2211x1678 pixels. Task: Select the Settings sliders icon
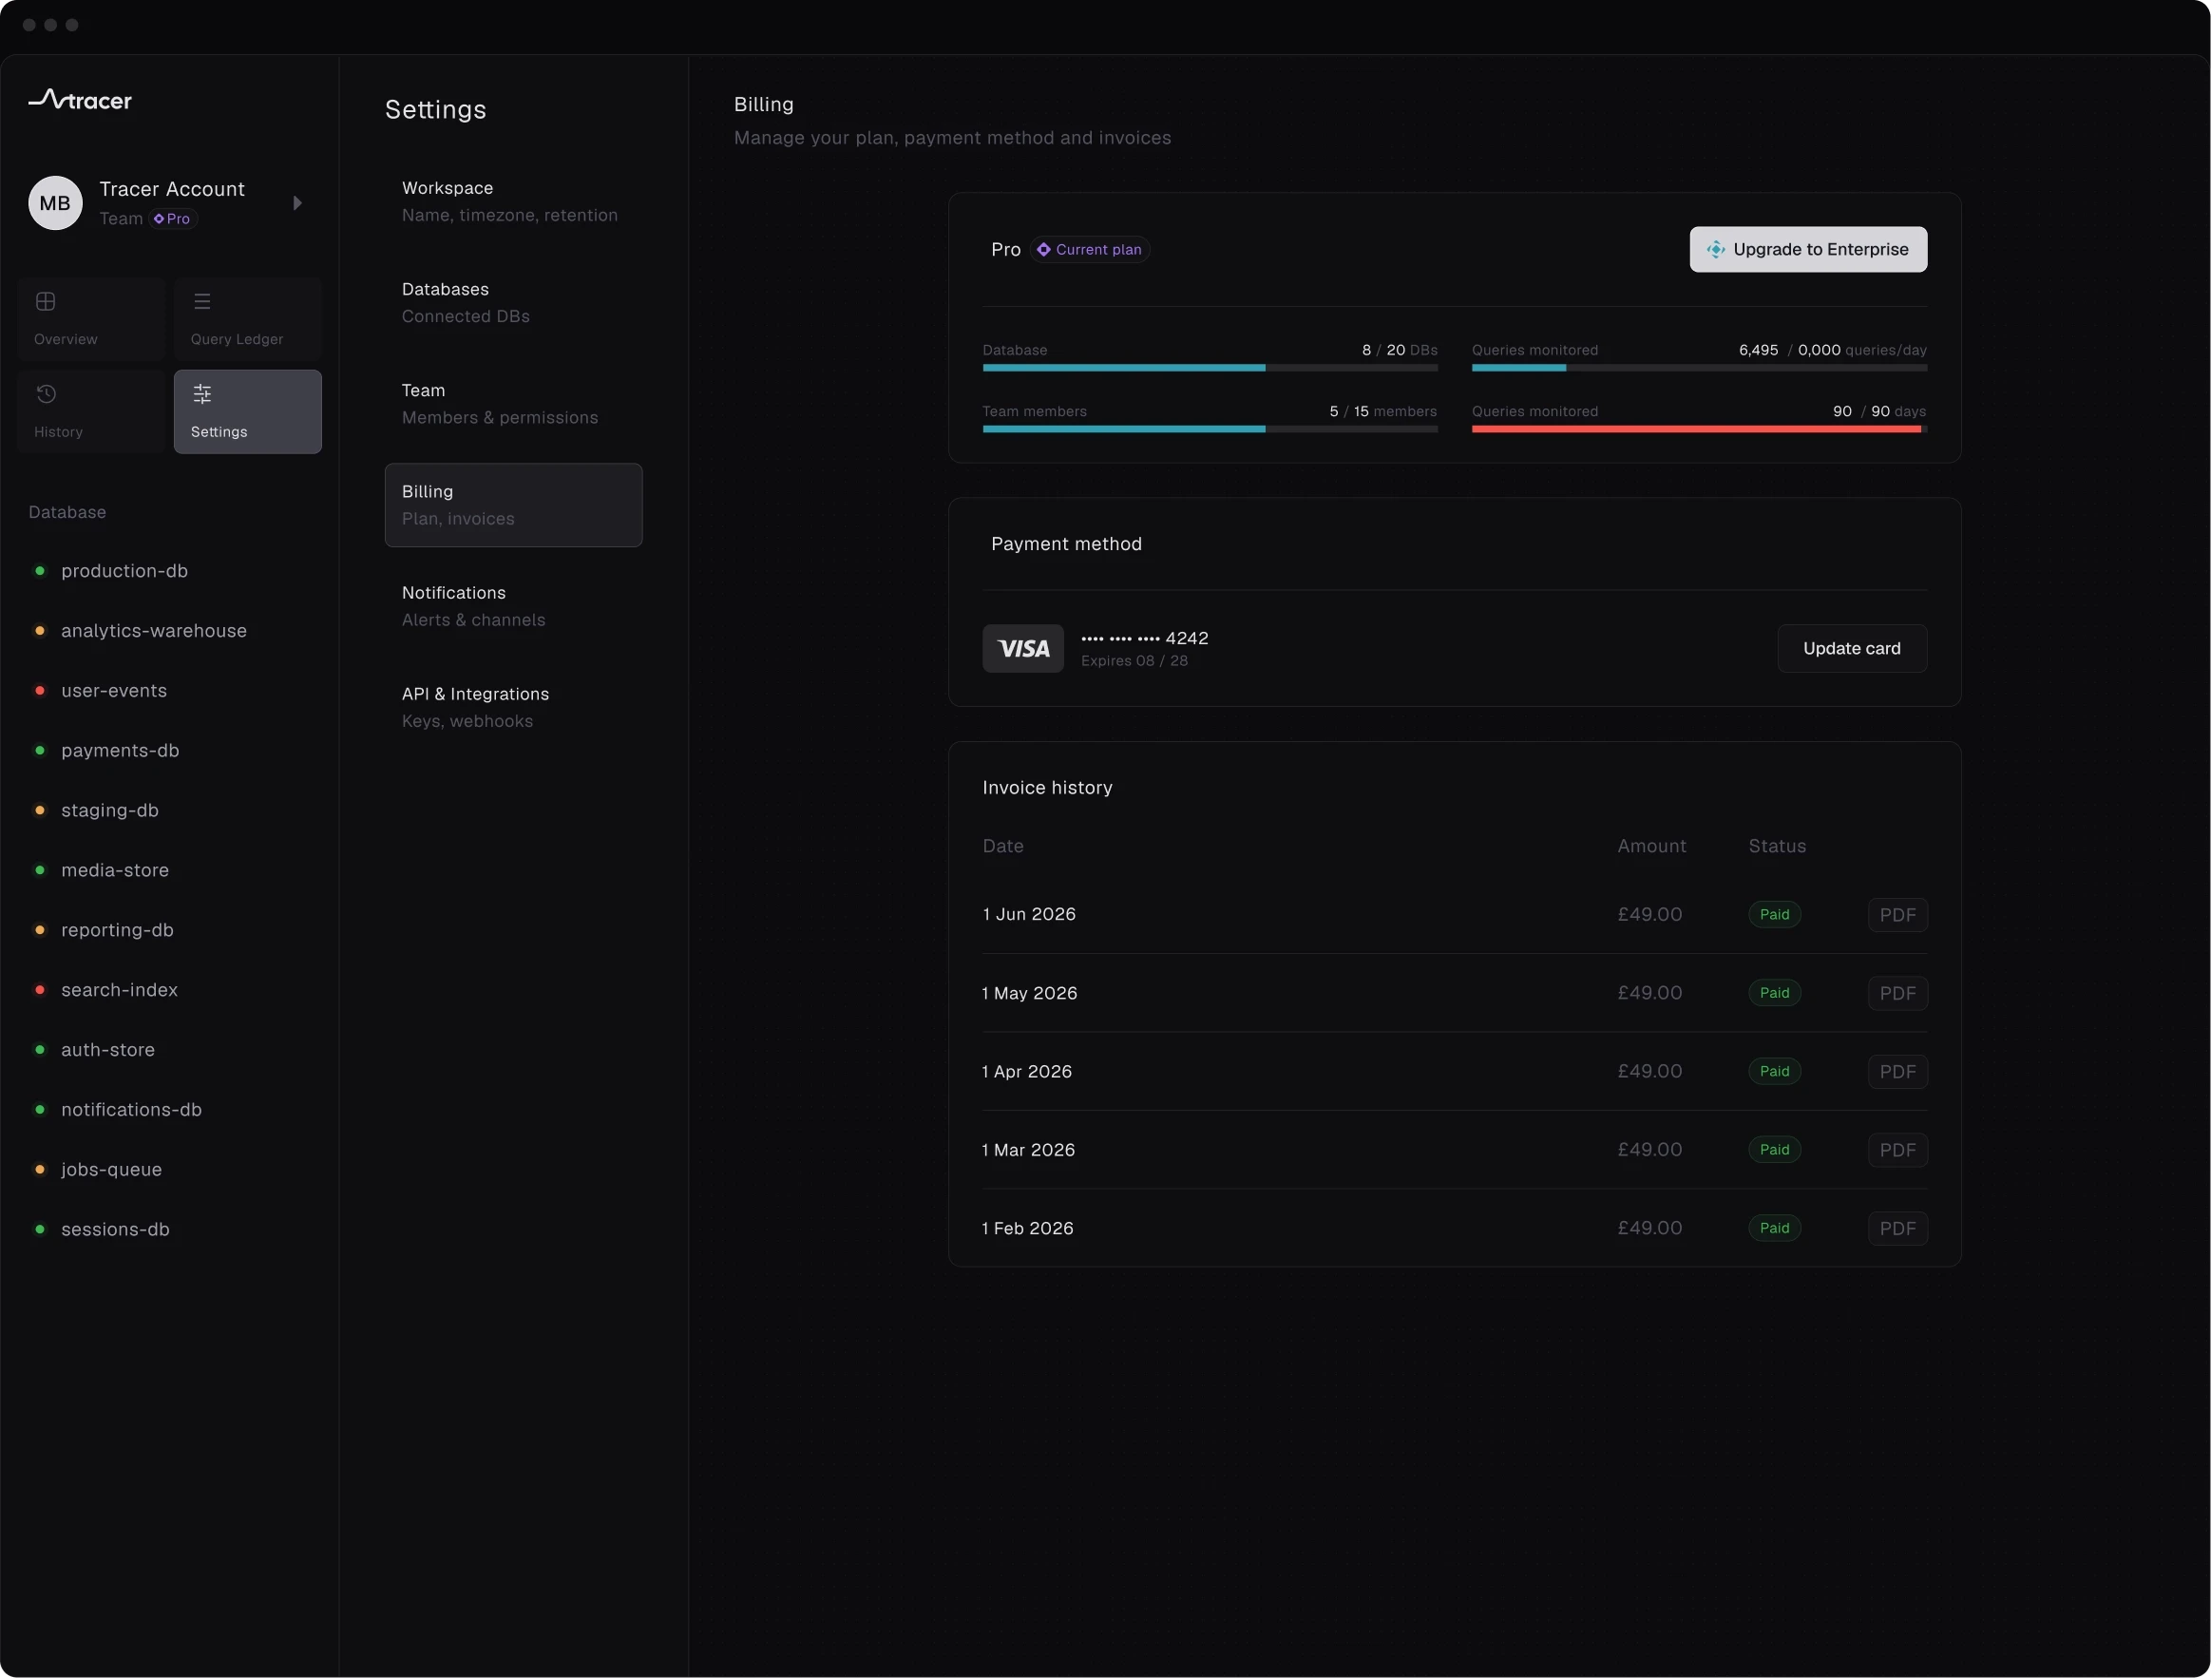pos(202,393)
